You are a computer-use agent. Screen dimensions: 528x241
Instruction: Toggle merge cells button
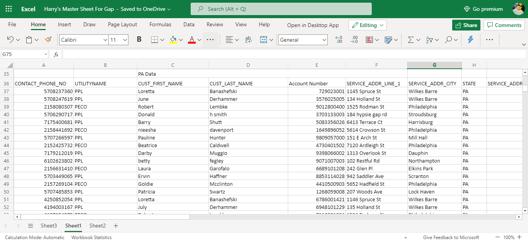point(264,40)
